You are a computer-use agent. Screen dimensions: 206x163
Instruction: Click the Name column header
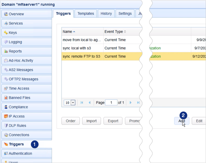[x=83, y=32]
